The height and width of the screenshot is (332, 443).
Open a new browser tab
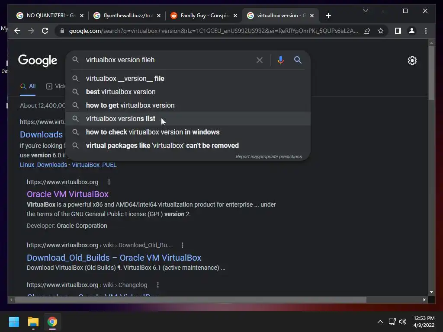(328, 16)
